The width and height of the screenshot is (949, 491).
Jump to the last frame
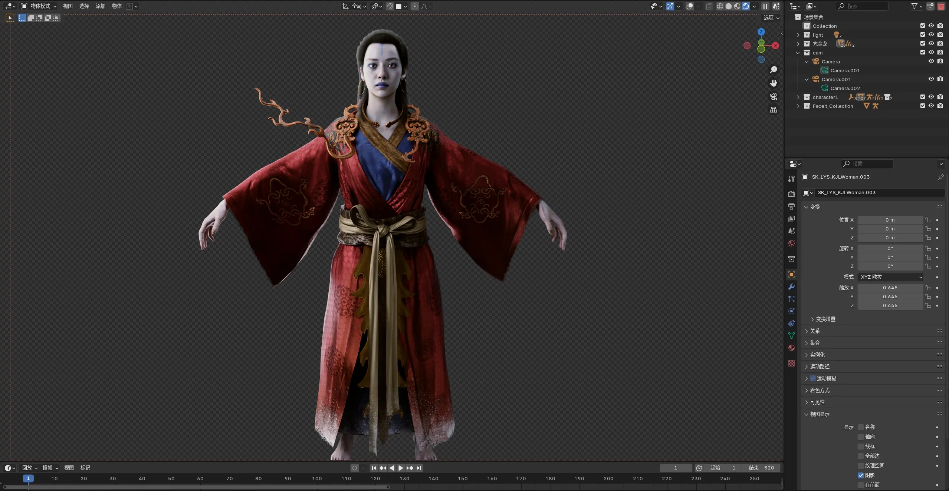click(x=419, y=468)
